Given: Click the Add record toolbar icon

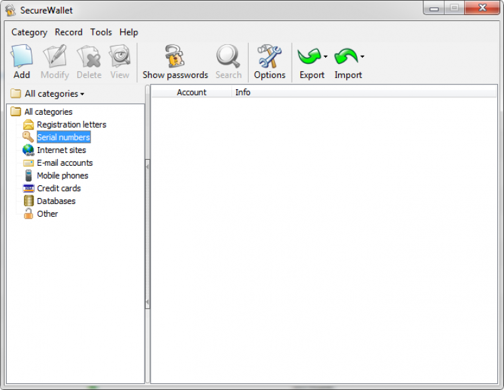Looking at the screenshot, I should (x=22, y=56).
